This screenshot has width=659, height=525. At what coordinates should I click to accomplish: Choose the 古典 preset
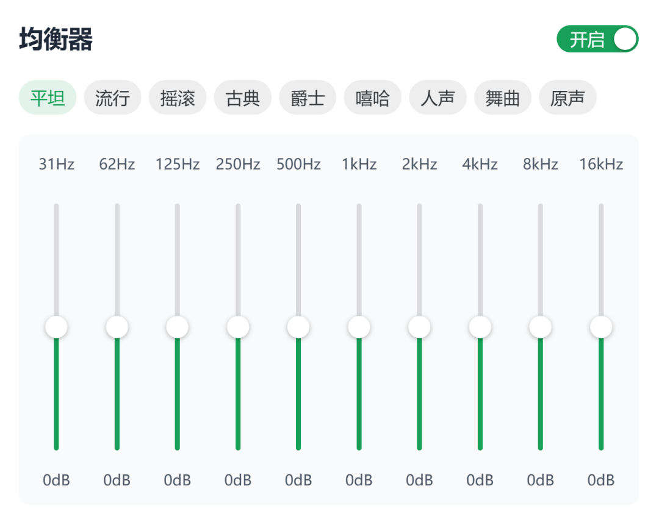(x=242, y=98)
